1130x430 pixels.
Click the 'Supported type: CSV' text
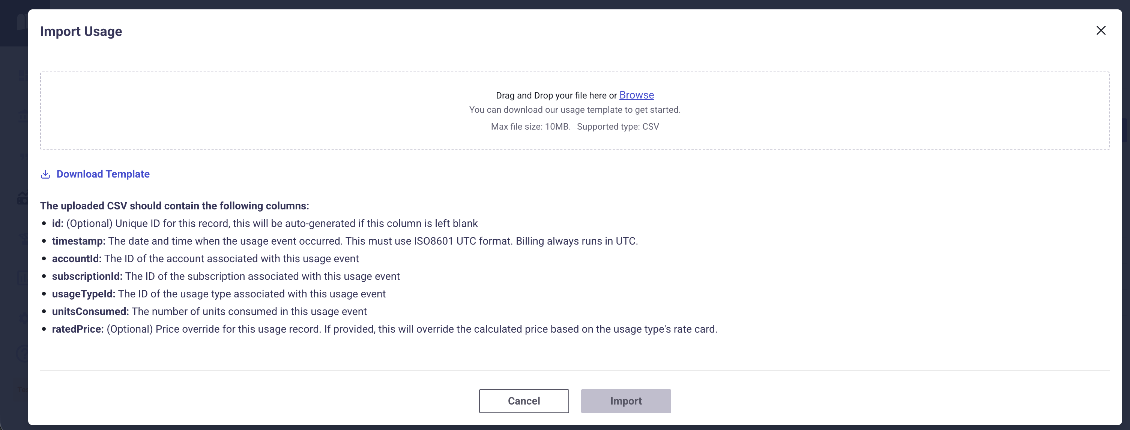[x=618, y=127]
